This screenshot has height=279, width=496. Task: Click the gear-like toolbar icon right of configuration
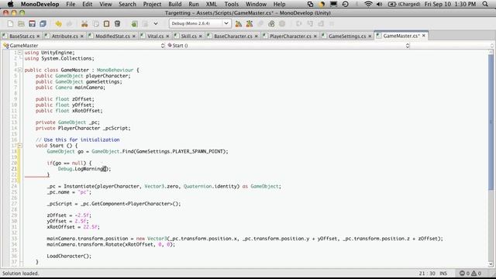(271, 24)
